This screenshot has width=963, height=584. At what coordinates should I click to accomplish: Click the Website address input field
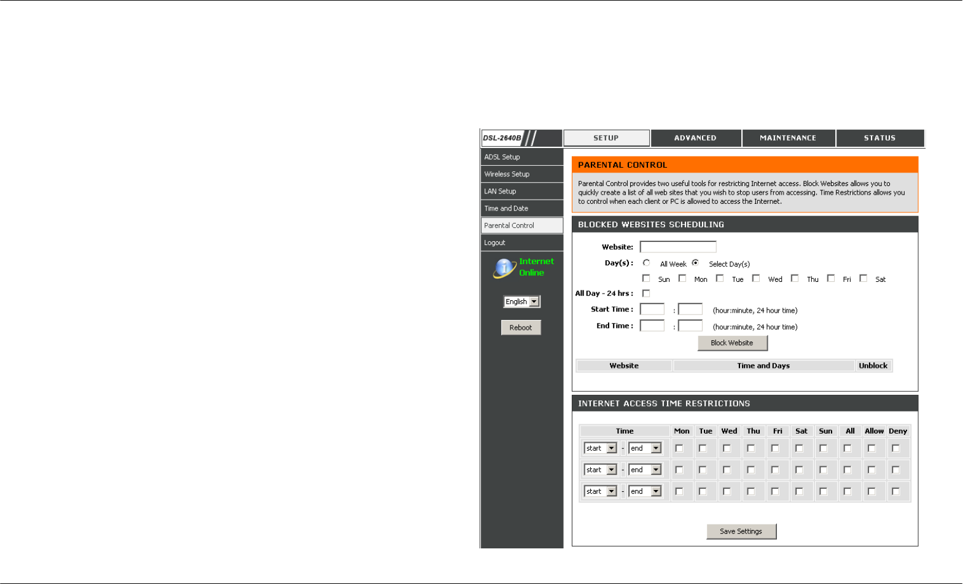click(x=678, y=247)
